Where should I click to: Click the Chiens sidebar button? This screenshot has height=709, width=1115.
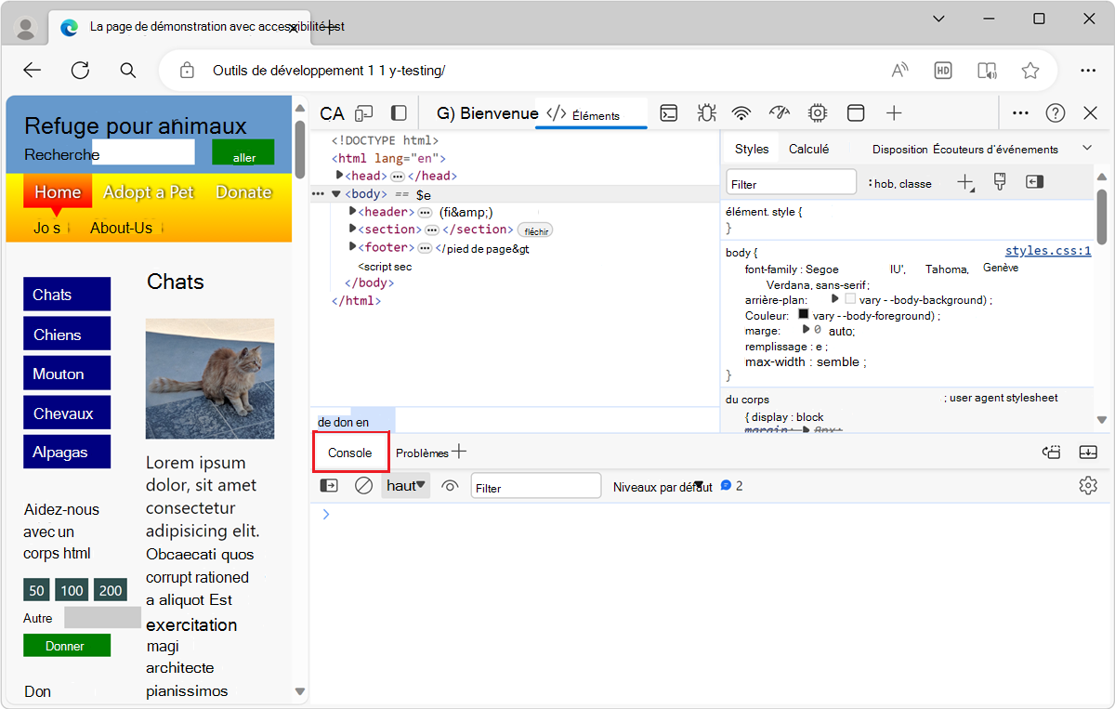click(x=67, y=334)
